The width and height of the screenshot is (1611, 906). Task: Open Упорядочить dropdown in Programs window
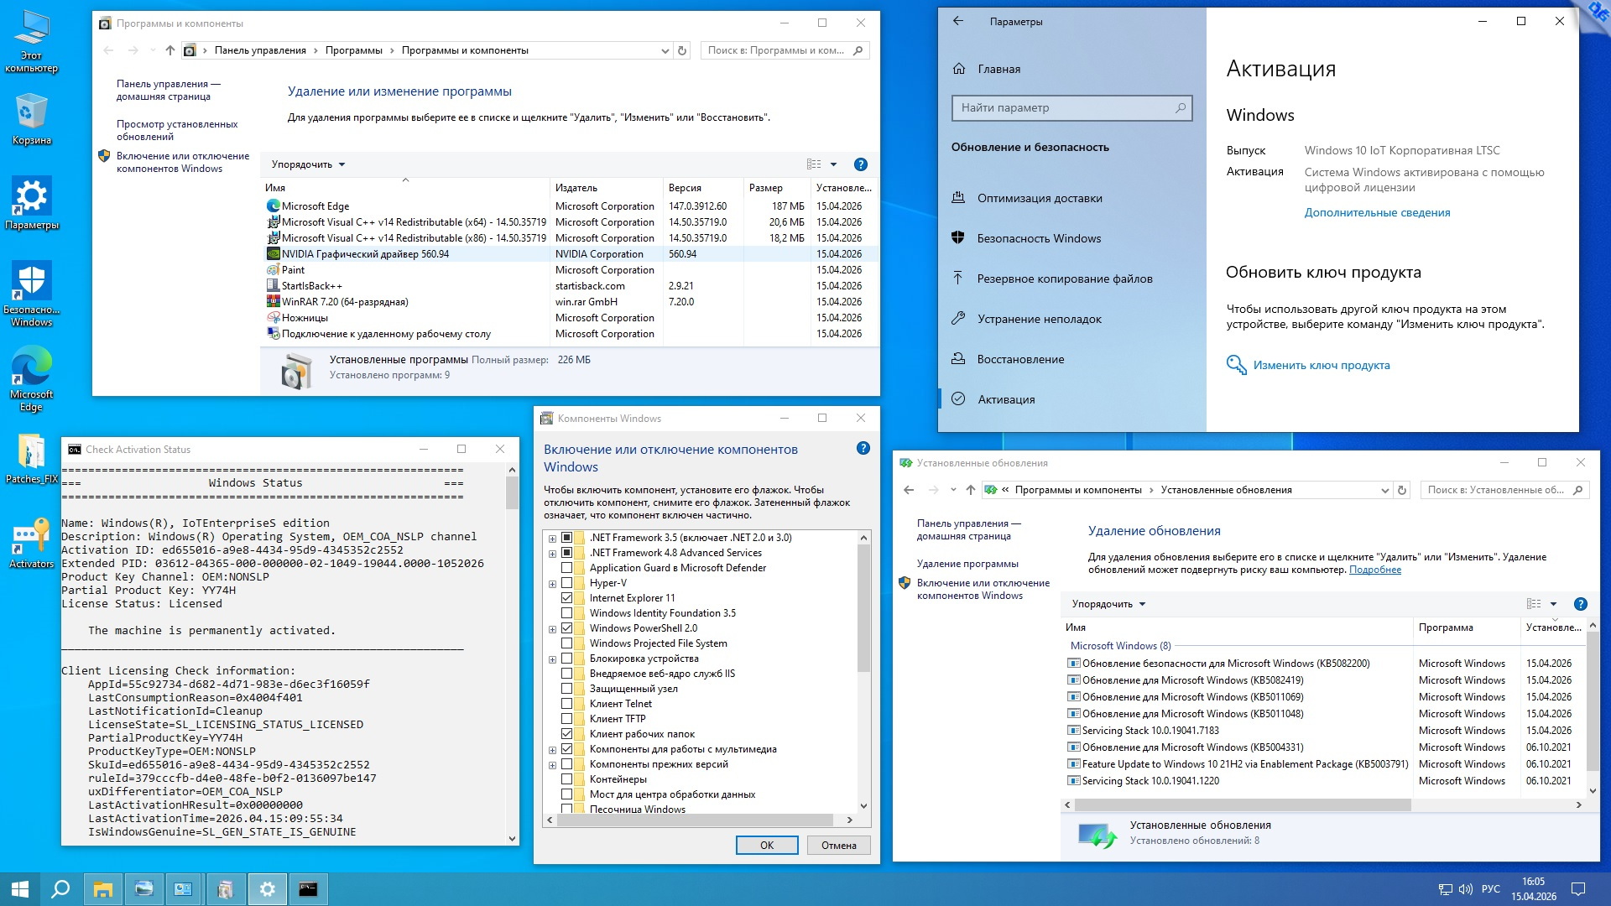[x=308, y=164]
